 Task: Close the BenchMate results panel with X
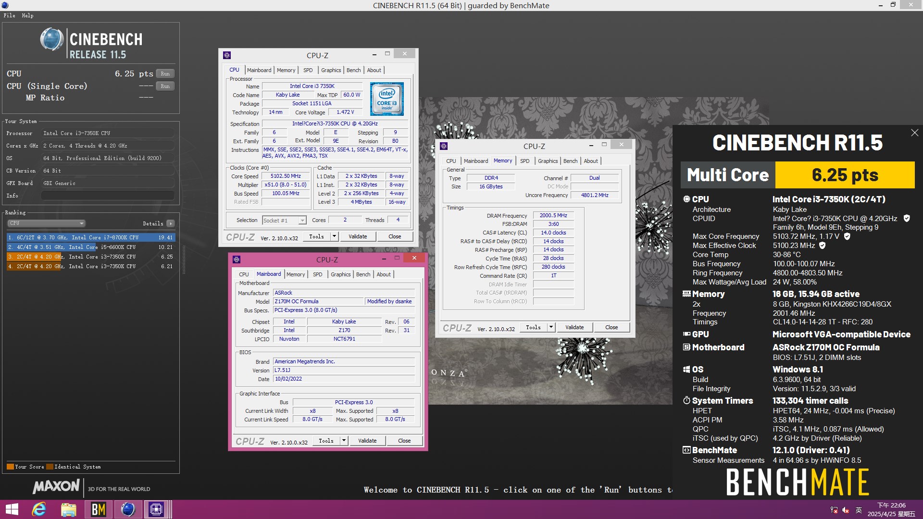pyautogui.click(x=914, y=133)
